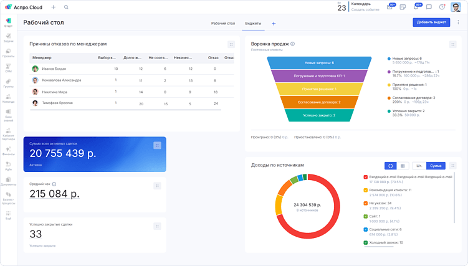Uncheck the Не указан source checkbox
The width and height of the screenshot is (468, 266).
click(366, 203)
